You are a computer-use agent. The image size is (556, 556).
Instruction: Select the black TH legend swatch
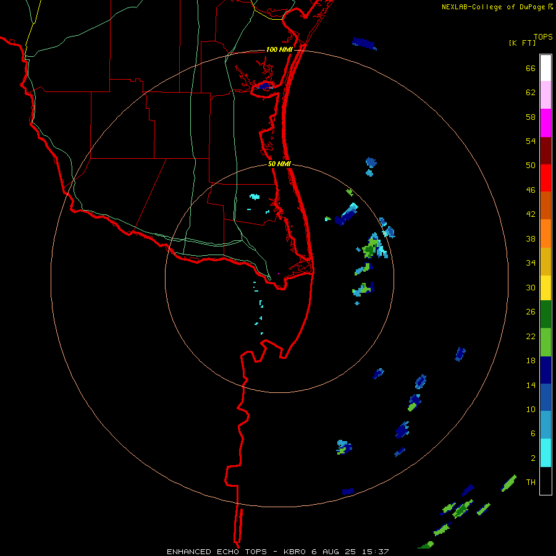[545, 481]
